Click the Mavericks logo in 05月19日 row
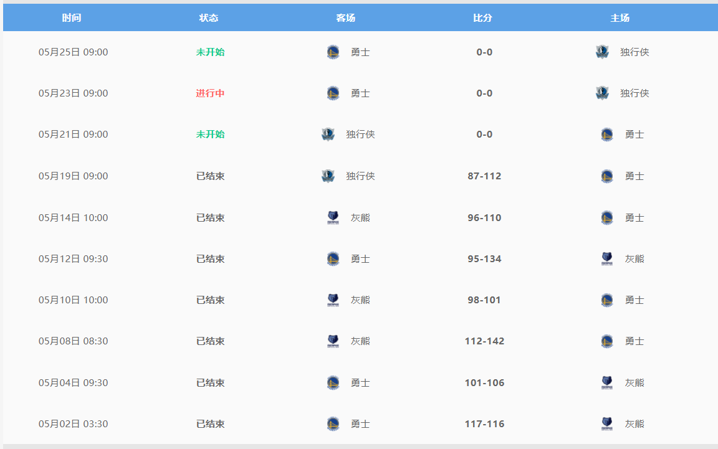This screenshot has width=718, height=449. pos(328,176)
